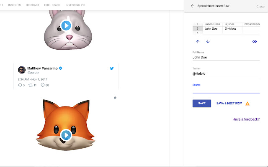Click the retweet icon with 11 retweets
This screenshot has width=268, height=167.
pos(31,85)
